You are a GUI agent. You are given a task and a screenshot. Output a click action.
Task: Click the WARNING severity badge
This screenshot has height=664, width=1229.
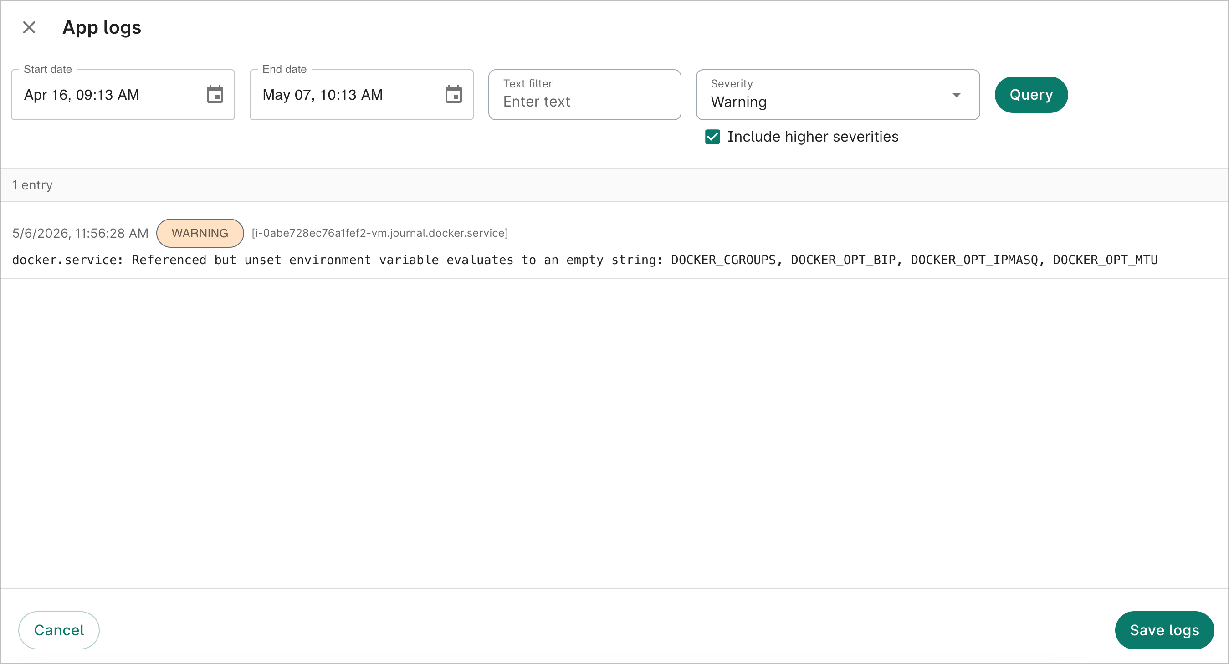200,233
